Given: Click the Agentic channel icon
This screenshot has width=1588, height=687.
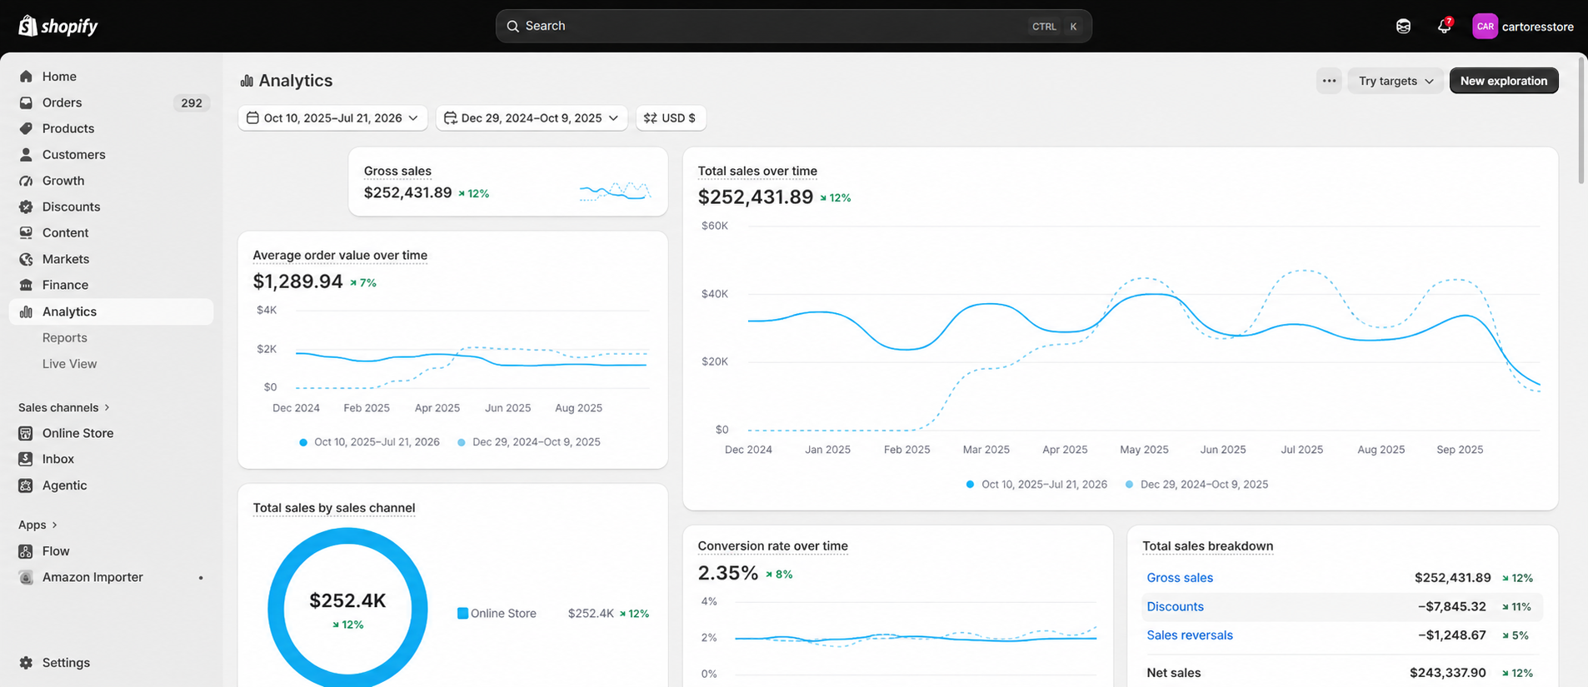Looking at the screenshot, I should click(x=26, y=485).
